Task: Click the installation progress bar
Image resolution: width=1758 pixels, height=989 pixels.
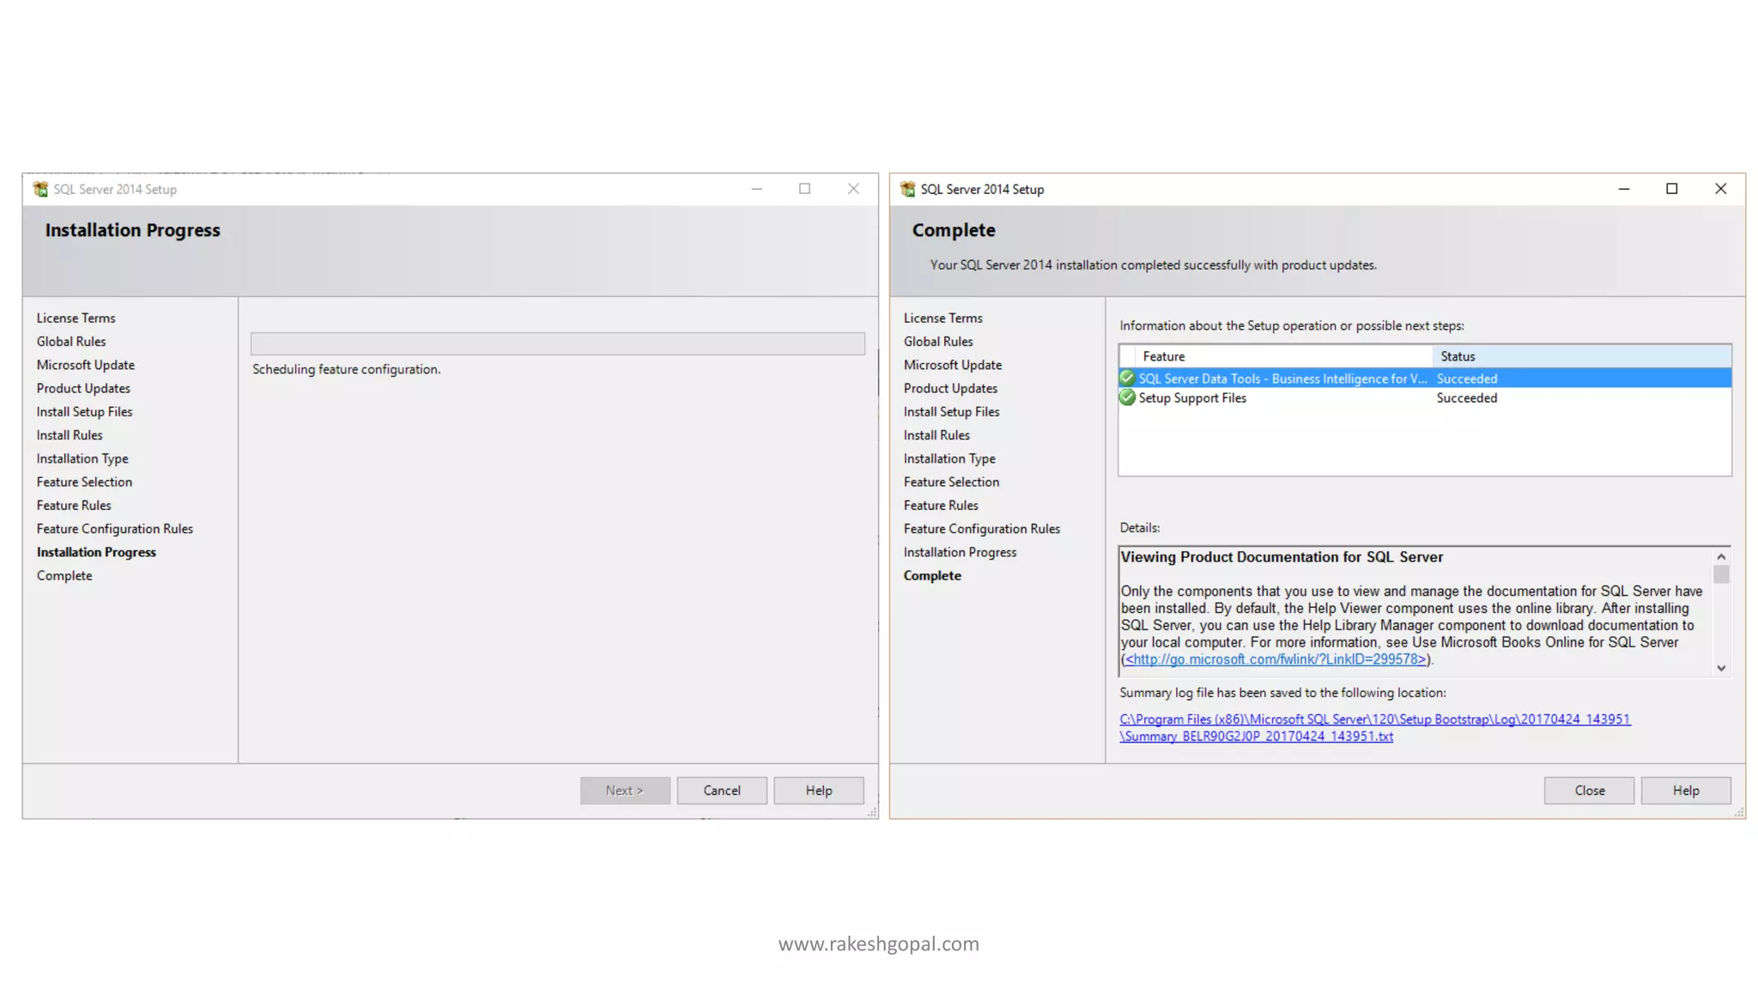Action: pos(557,343)
